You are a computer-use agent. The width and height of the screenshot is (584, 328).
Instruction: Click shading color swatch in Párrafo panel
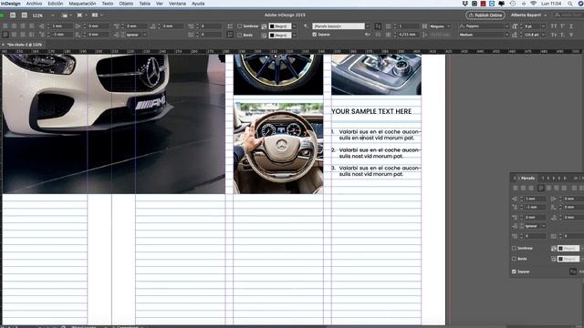(x=568, y=248)
